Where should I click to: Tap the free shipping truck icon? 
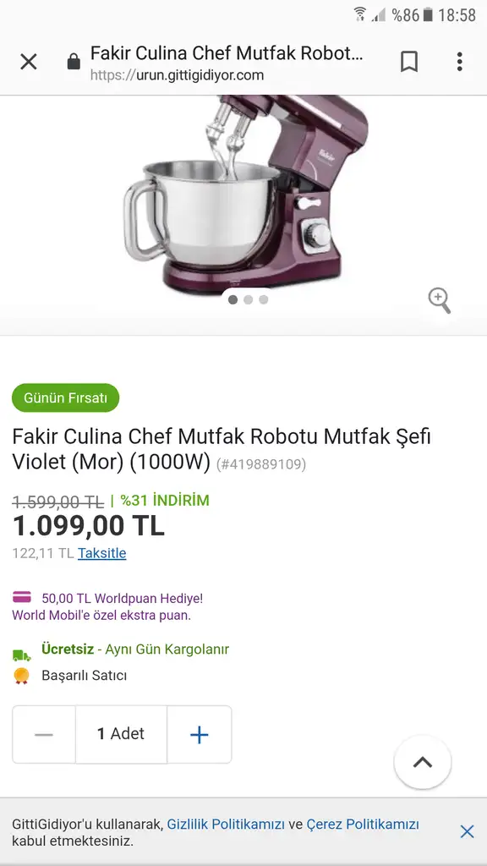pyautogui.click(x=22, y=655)
